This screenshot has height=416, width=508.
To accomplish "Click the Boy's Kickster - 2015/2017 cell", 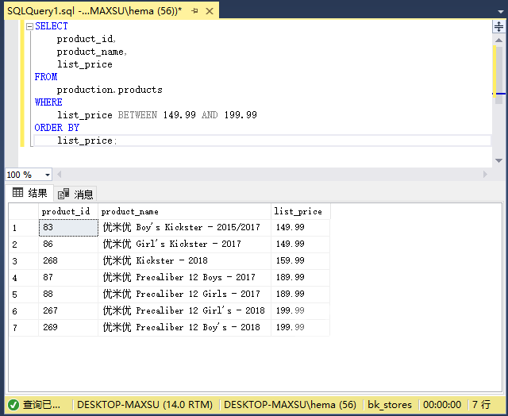I will 184,227.
